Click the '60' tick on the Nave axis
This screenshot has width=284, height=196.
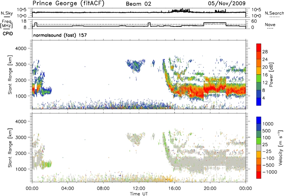tap(254, 21)
